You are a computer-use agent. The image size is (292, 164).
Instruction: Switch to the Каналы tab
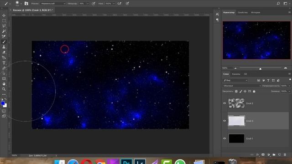click(236, 74)
